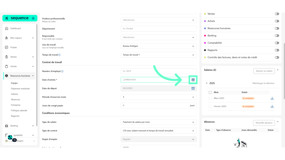
Task: Collapse the Absences panel chevron
Action: pos(277,122)
